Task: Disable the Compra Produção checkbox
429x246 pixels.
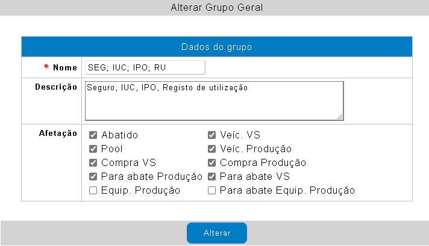Action: pyautogui.click(x=212, y=163)
